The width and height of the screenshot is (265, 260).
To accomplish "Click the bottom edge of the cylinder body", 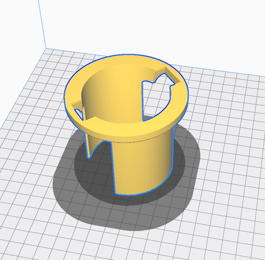I will [137, 194].
